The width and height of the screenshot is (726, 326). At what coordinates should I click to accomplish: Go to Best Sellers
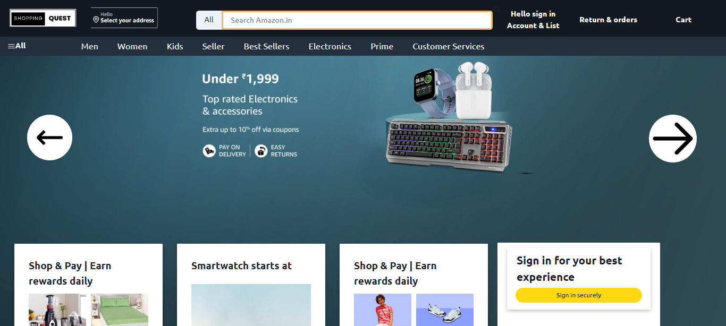point(267,47)
